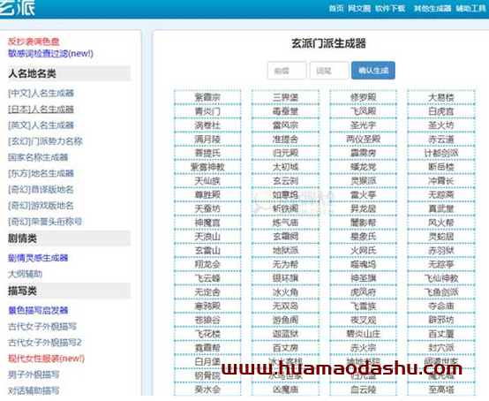The height and width of the screenshot is (401, 489).
Task: Open the [奇幻]荣誉头衔称号 link
Action: (45, 222)
